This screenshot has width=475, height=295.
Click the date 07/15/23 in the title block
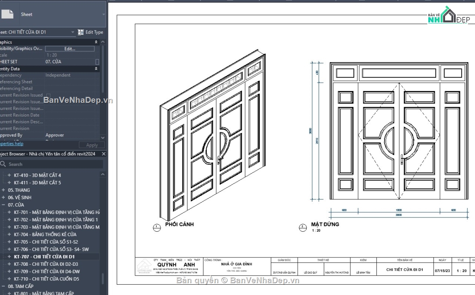pos(442,271)
